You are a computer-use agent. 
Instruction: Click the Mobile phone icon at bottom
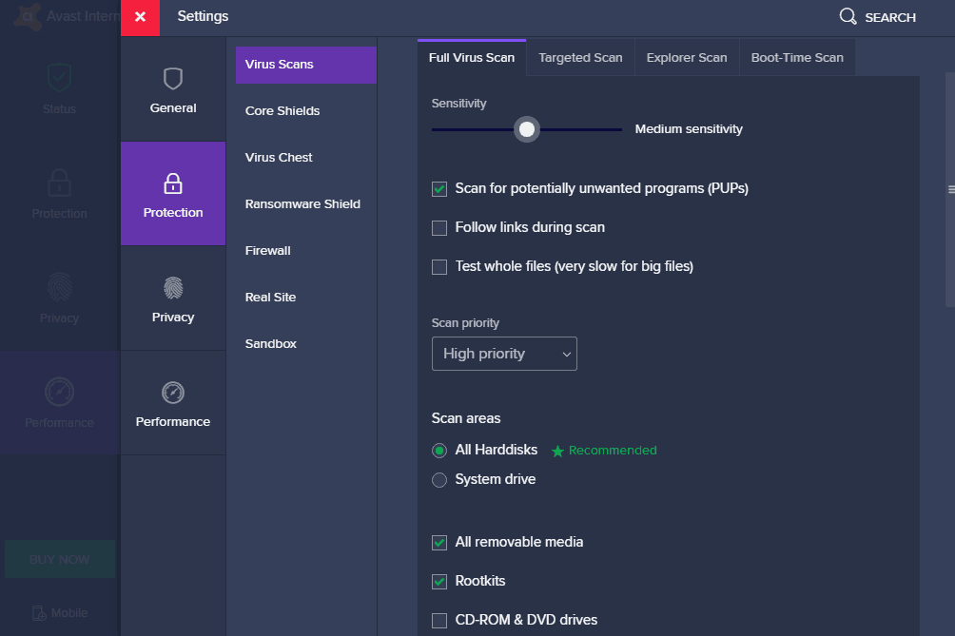(40, 613)
